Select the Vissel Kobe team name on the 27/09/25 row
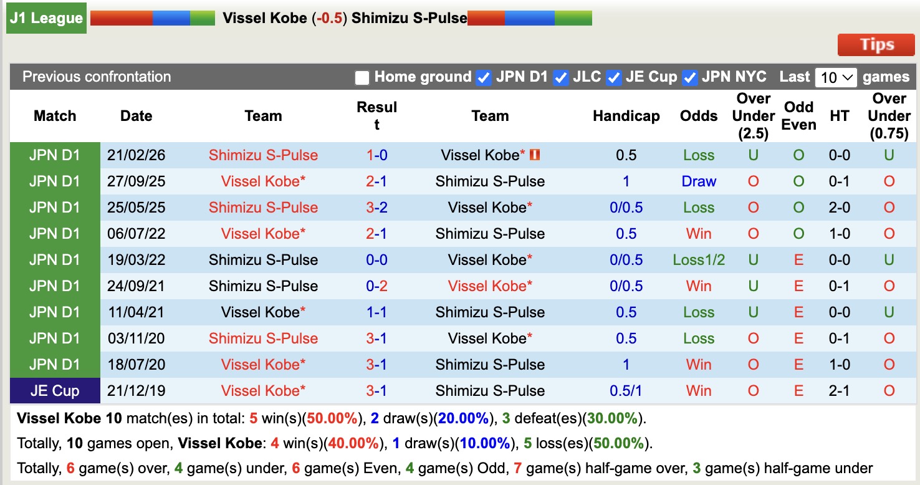 pos(262,181)
